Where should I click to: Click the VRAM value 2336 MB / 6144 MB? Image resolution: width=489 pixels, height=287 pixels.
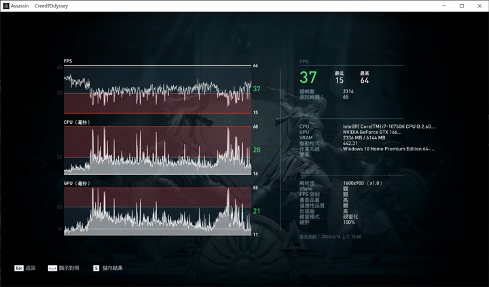(x=364, y=138)
